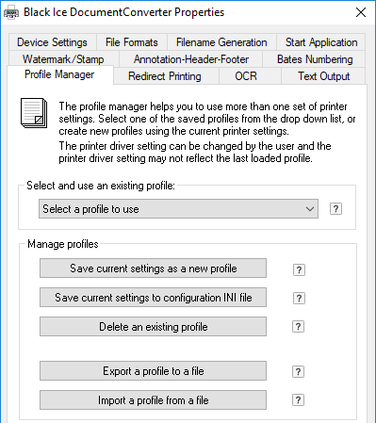
Task: Click the document pages icon beside the description
Action: pos(34,113)
